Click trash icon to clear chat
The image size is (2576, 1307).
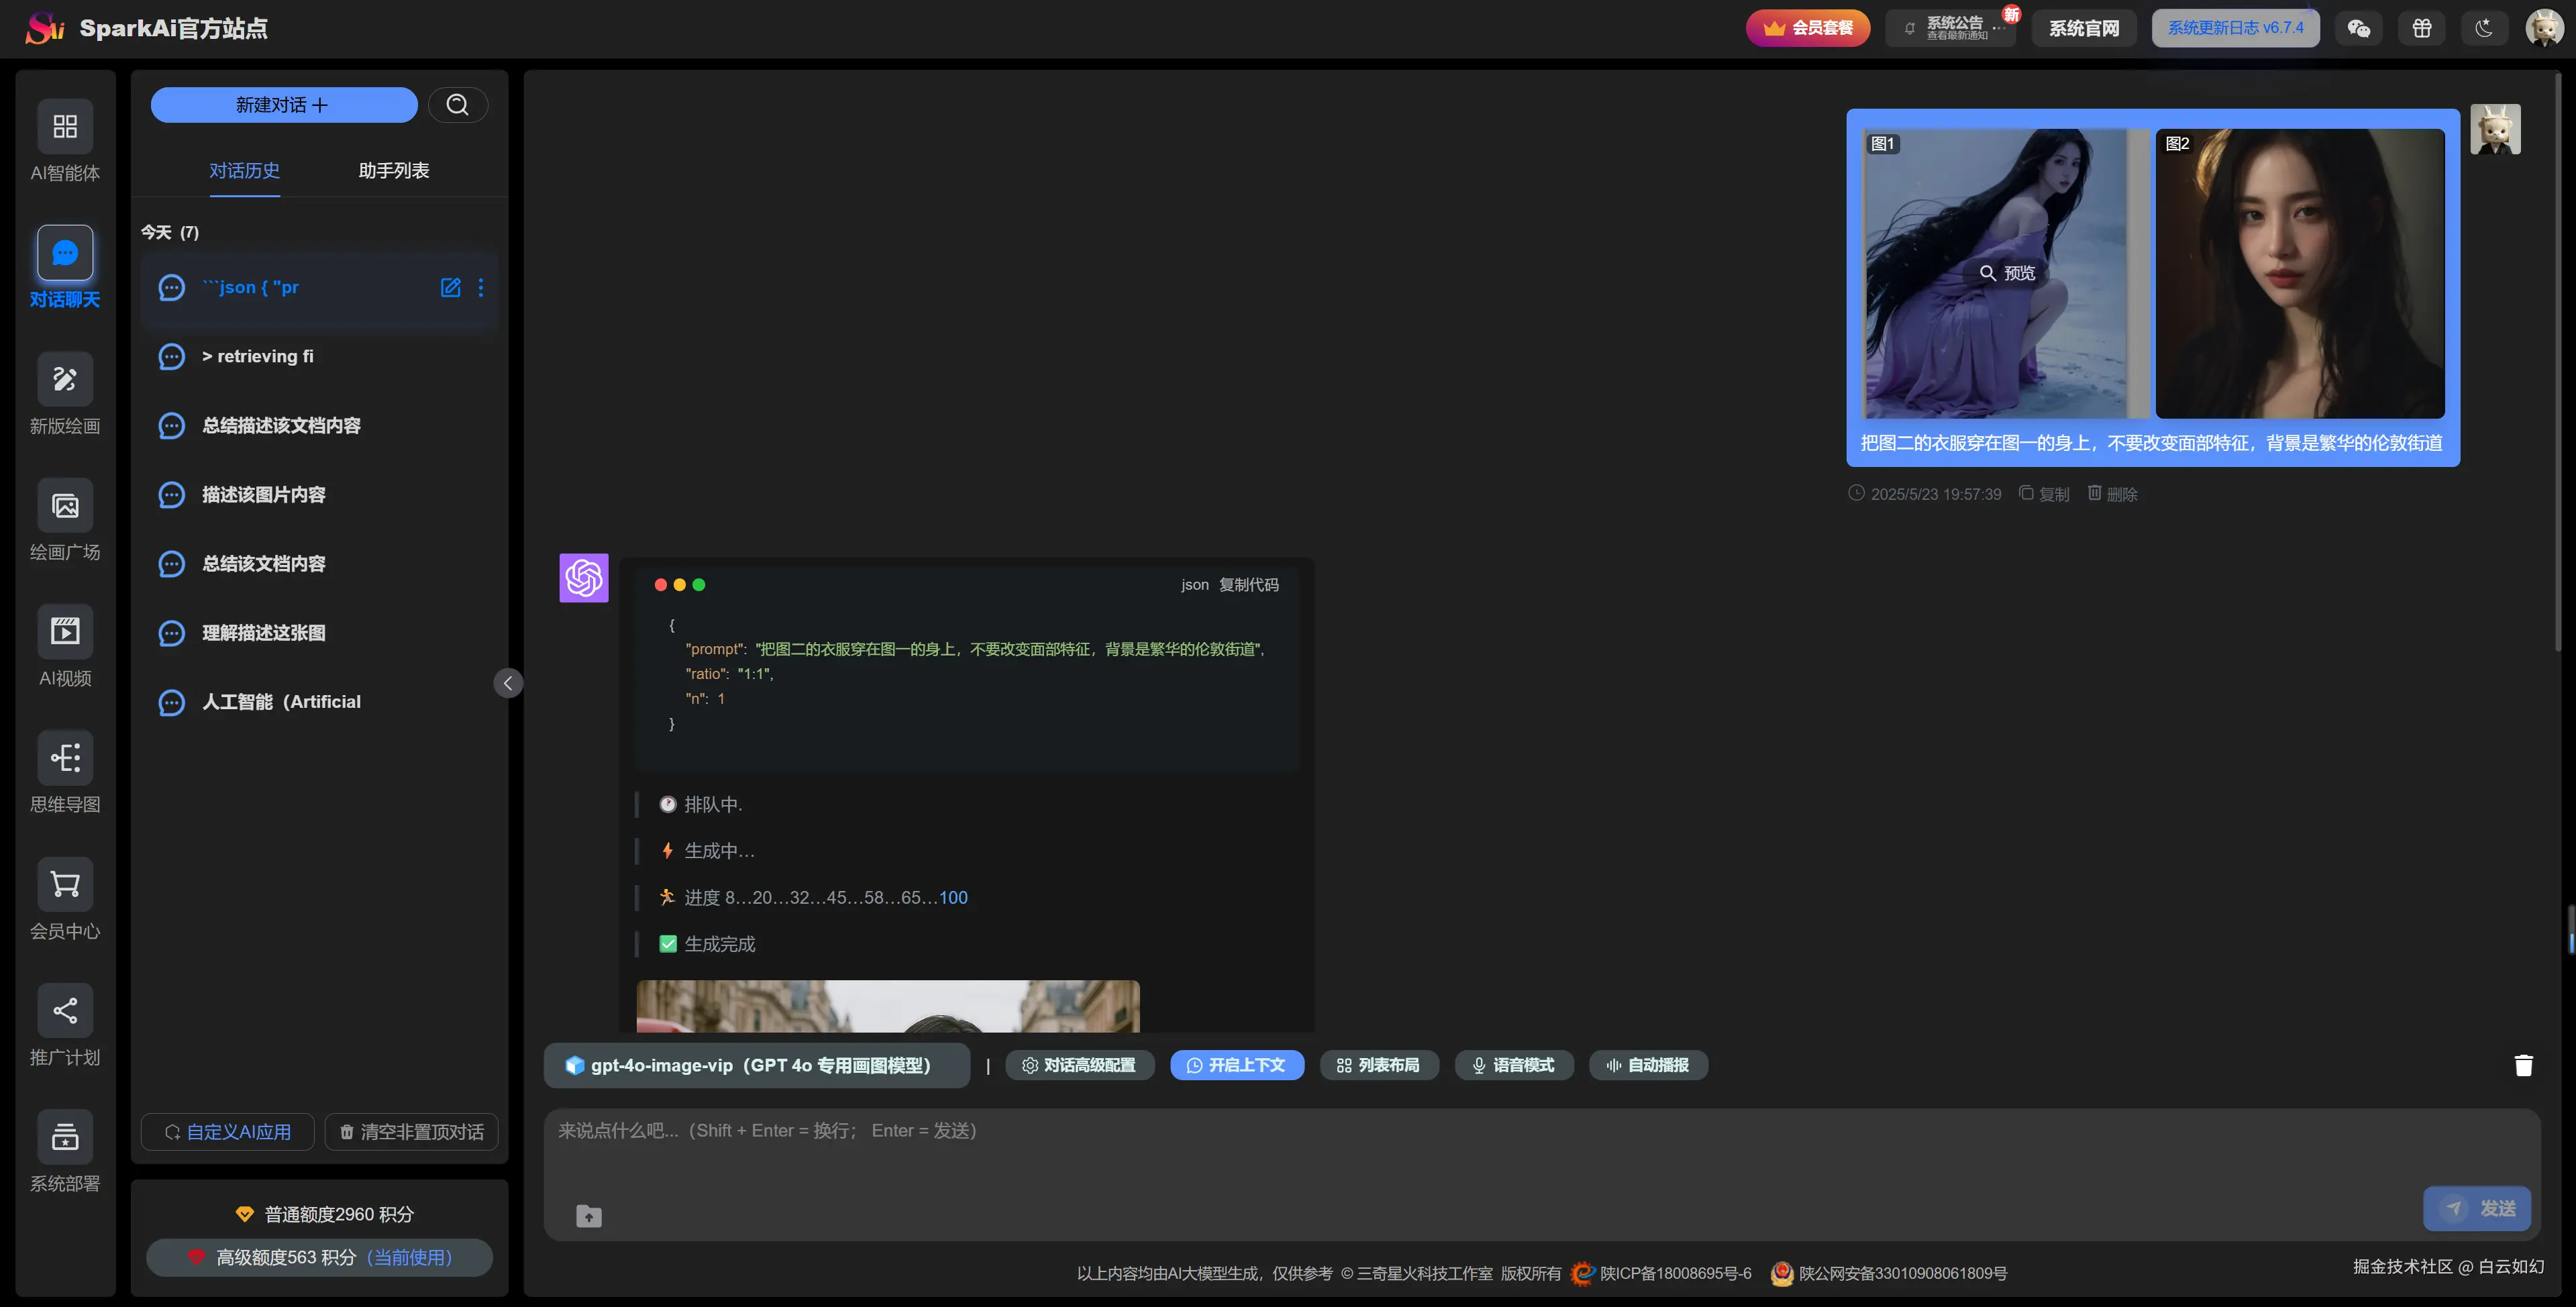pos(2523,1065)
